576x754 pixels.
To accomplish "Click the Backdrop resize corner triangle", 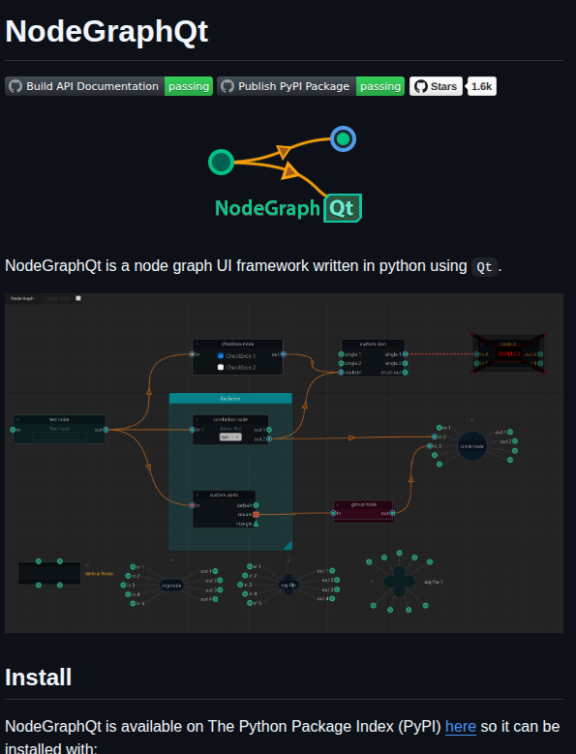I will point(288,545).
